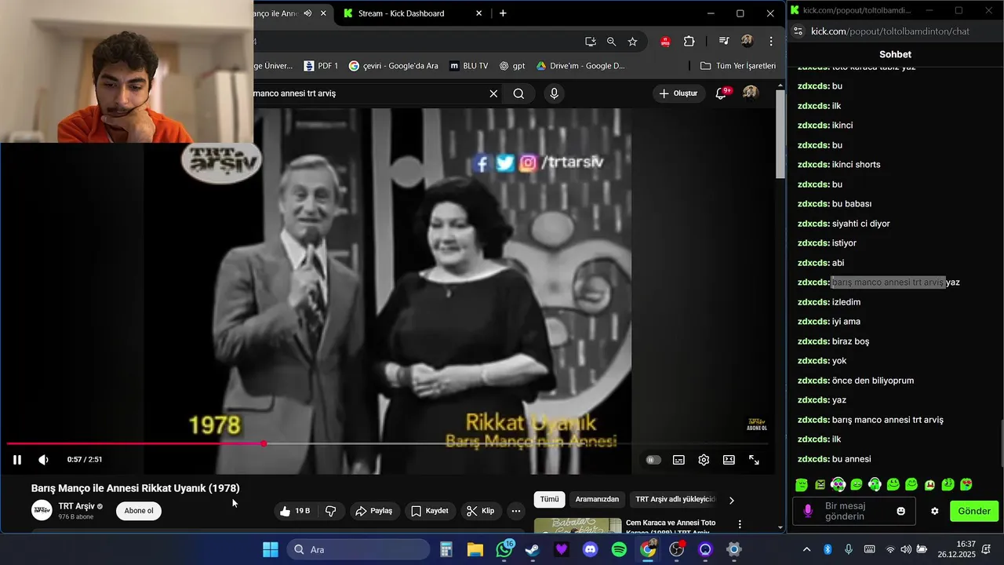Open the zoom magnifier in the address bar
This screenshot has width=1004, height=565.
click(612, 42)
